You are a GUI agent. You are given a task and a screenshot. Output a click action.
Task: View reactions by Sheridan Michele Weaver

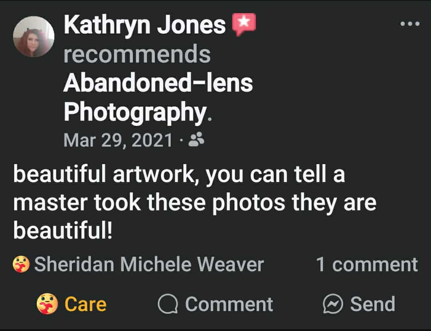(x=148, y=264)
